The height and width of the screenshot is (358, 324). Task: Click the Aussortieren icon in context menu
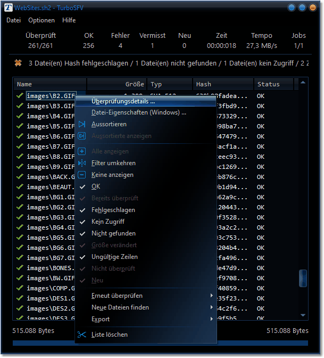[x=82, y=124]
